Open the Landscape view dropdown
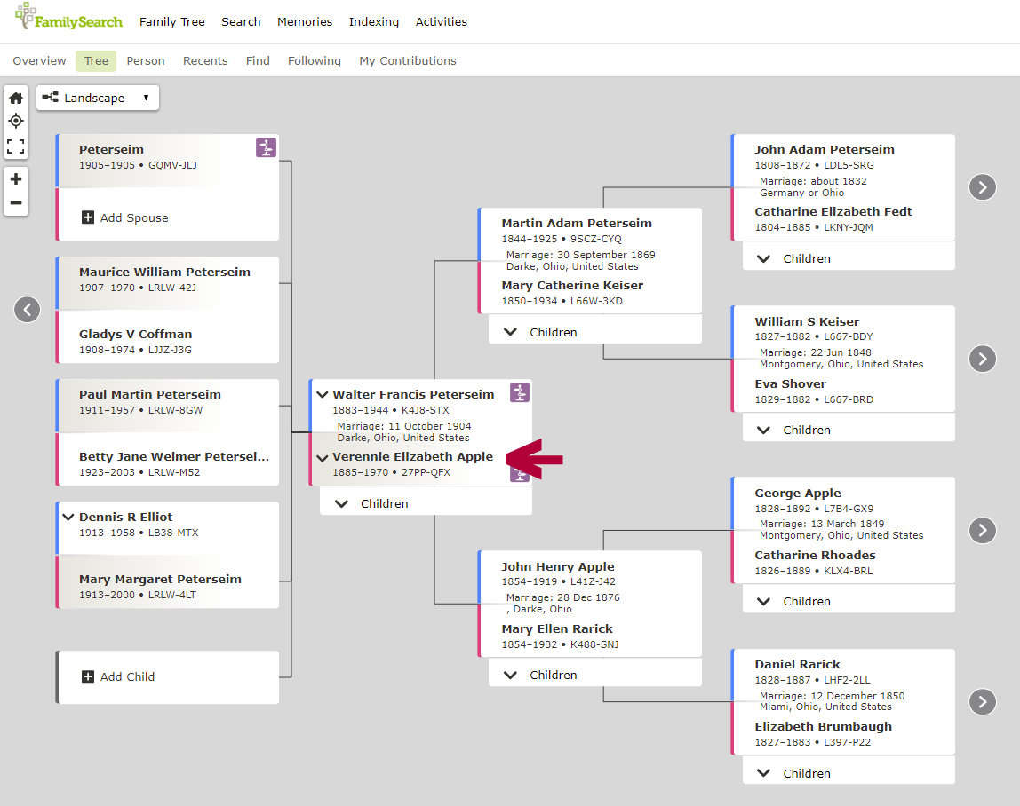 (98, 98)
